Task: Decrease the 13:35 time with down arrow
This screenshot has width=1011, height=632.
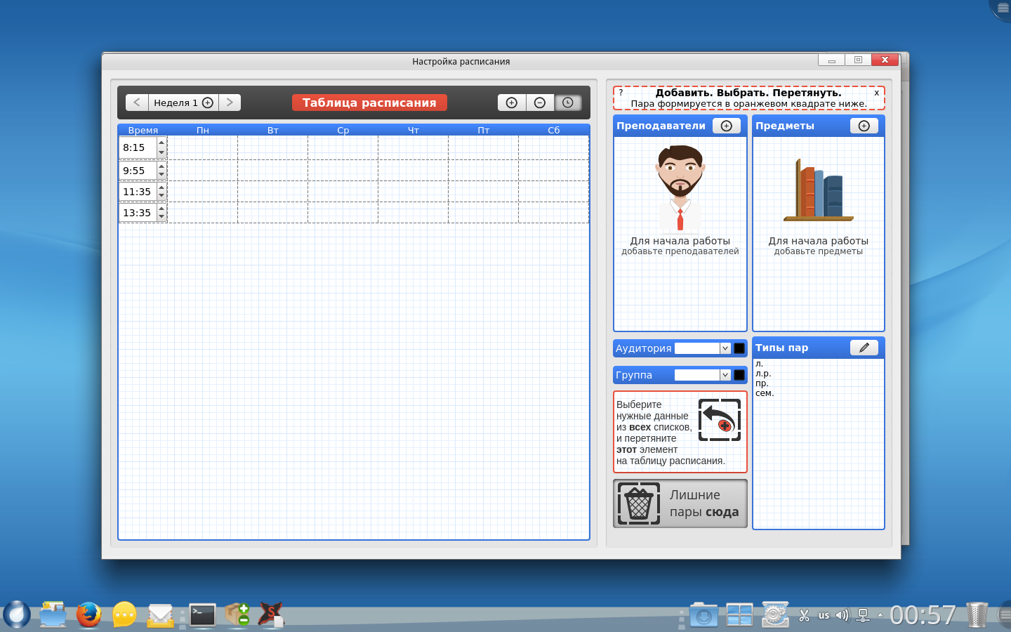Action: click(161, 217)
